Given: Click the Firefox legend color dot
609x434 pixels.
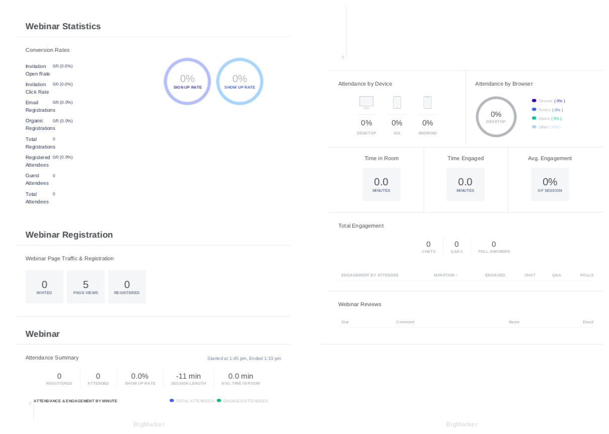Looking at the screenshot, I should (534, 109).
